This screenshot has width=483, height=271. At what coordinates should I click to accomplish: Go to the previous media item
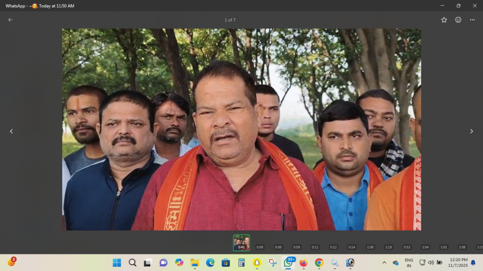click(12, 131)
